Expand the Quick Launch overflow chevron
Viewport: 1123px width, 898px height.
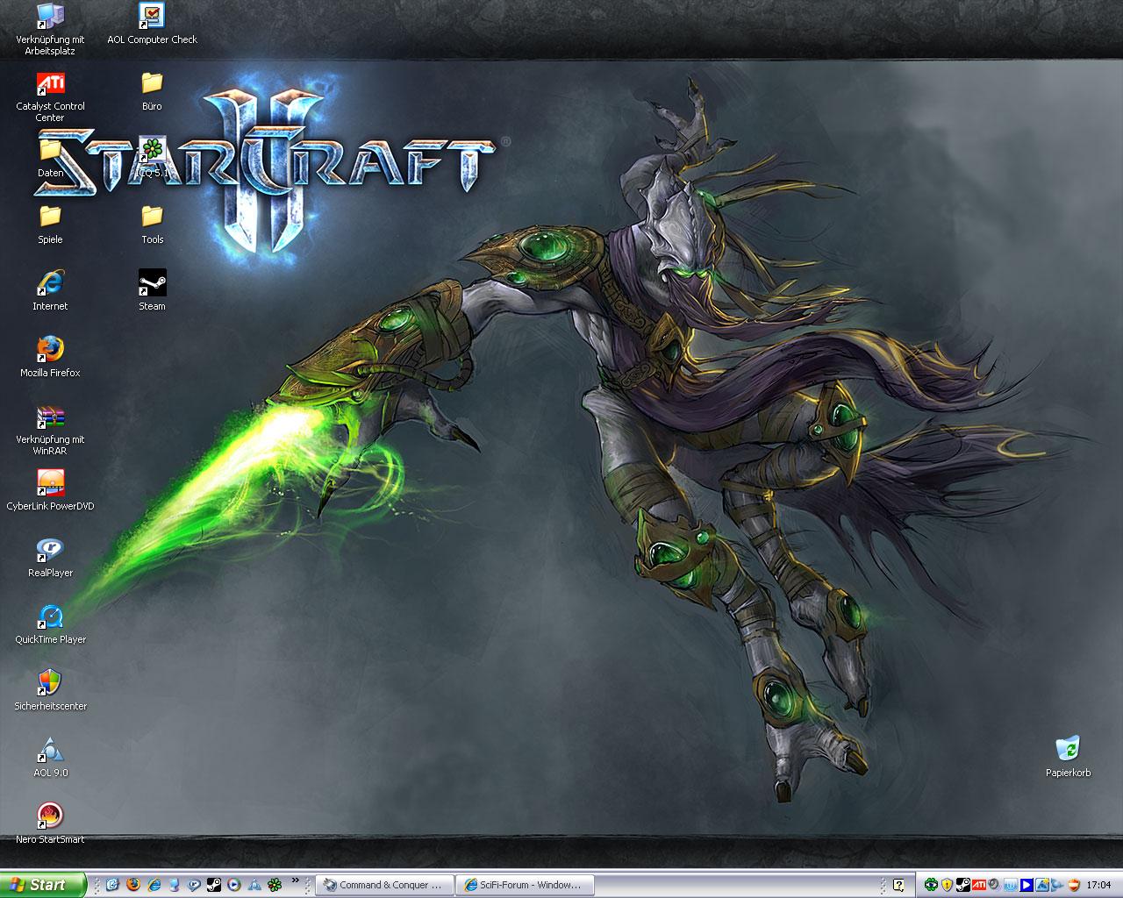tap(296, 880)
